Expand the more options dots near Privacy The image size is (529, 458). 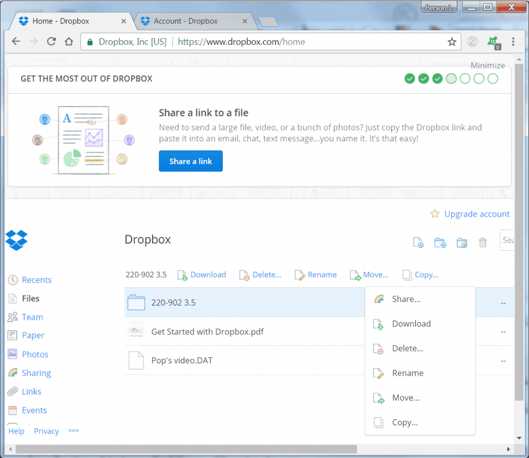[73, 431]
